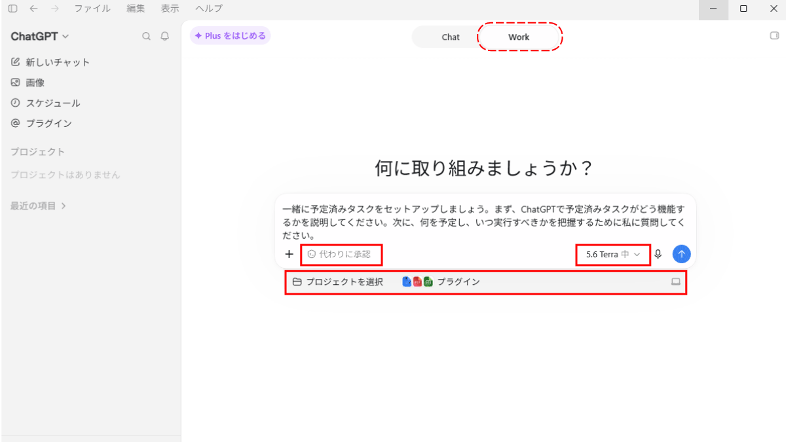Expand 最近の項目 section
The height and width of the screenshot is (442, 786).
click(38, 206)
